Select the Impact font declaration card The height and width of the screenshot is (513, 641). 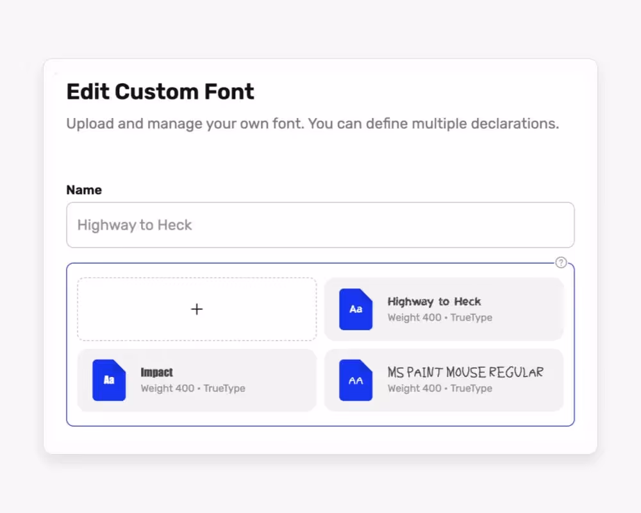[196, 380]
